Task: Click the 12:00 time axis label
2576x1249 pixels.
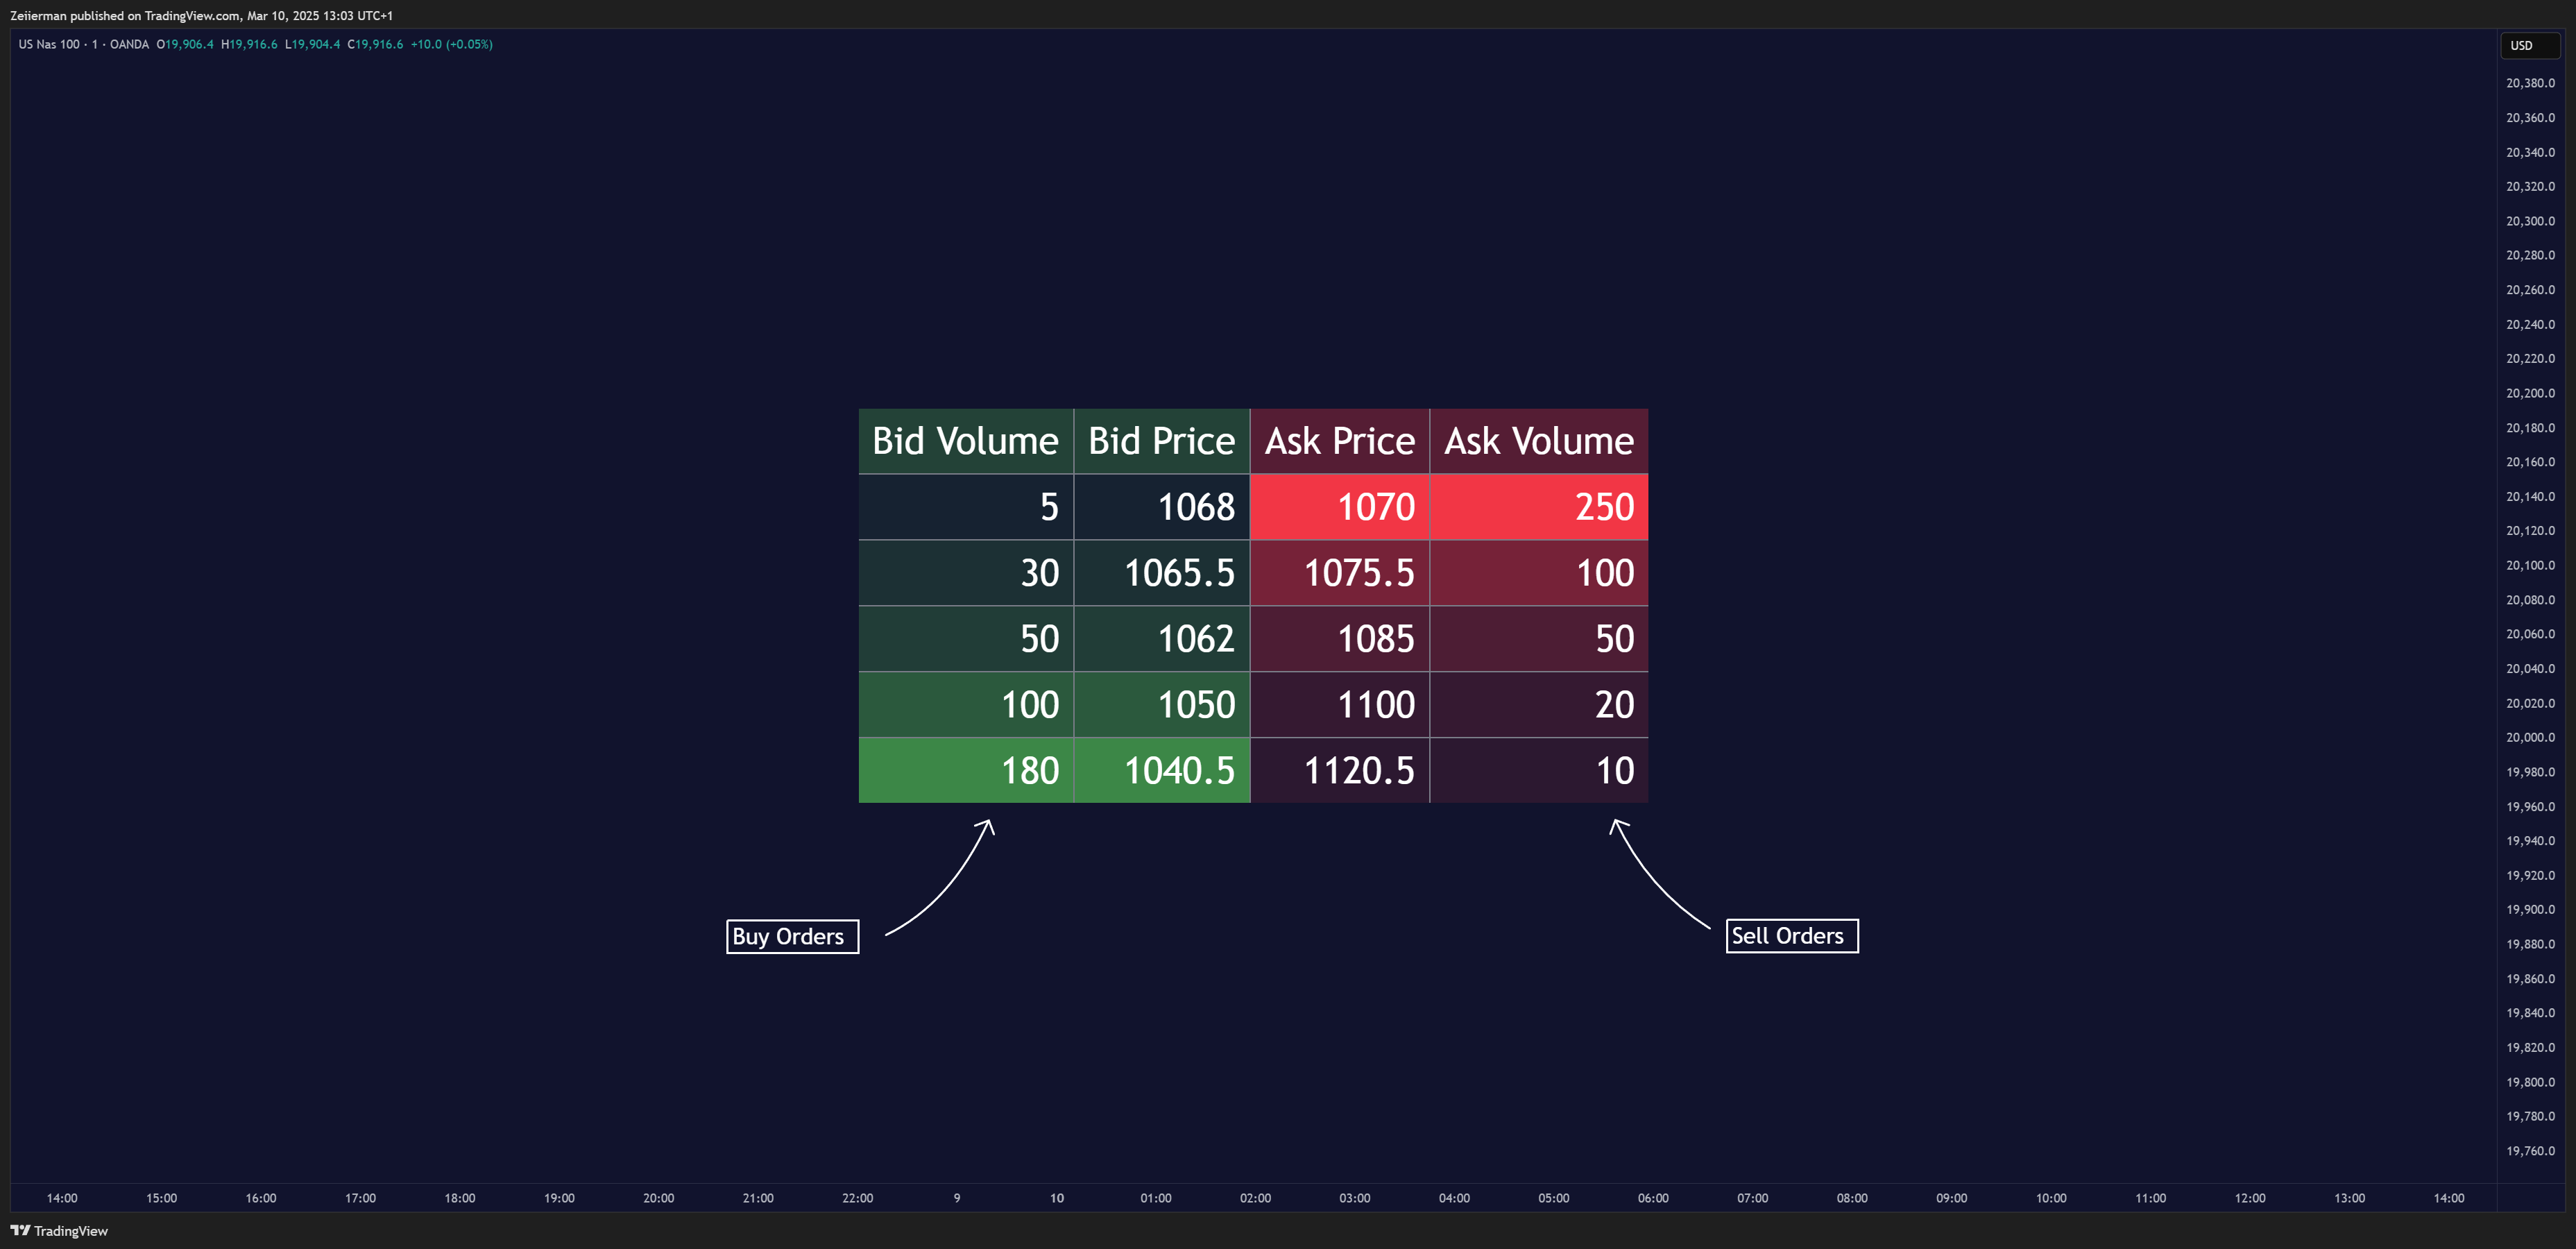Action: tap(2250, 1198)
